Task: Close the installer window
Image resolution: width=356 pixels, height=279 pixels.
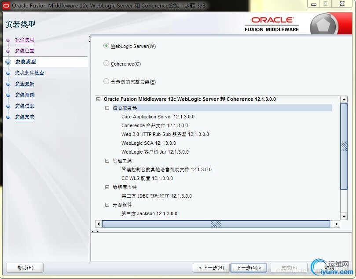Action: pyautogui.click(x=342, y=4)
